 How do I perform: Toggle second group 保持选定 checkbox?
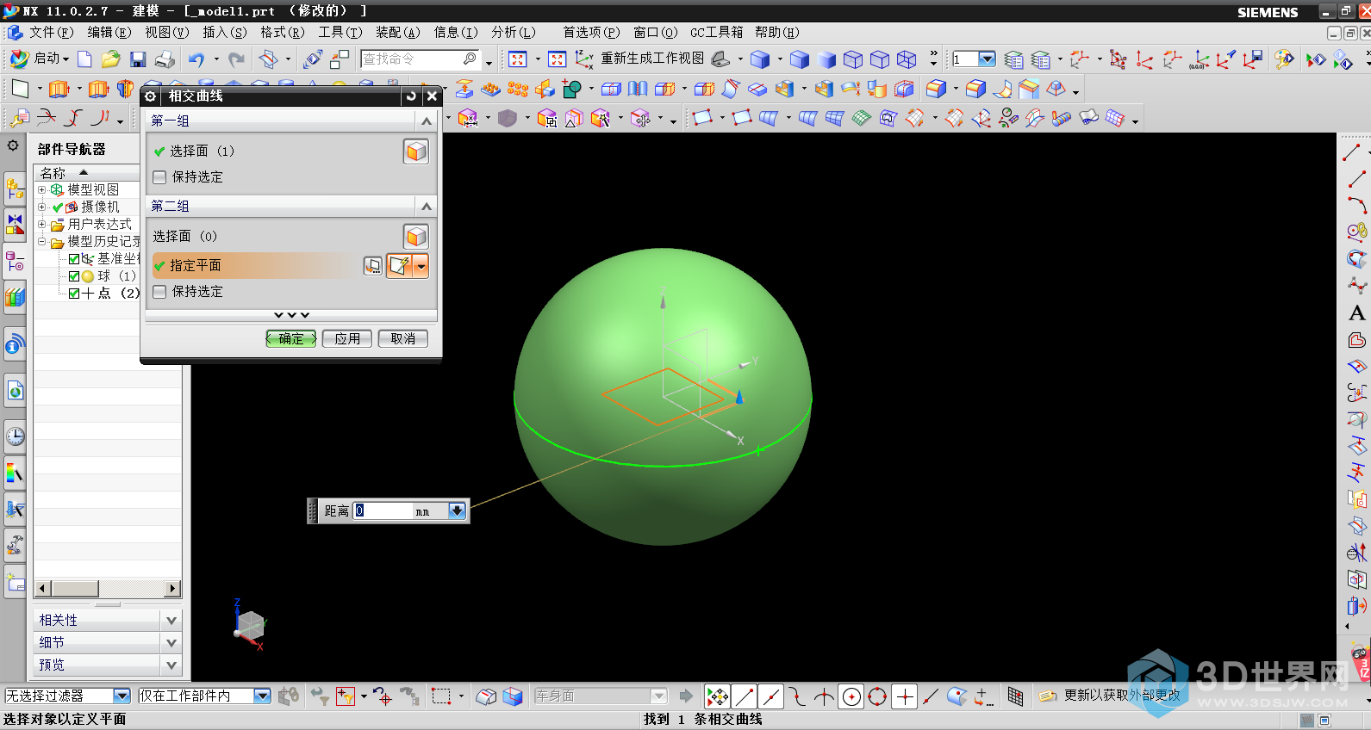pos(159,291)
